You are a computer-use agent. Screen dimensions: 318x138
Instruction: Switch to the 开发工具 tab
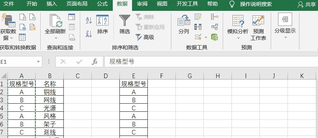187,4
